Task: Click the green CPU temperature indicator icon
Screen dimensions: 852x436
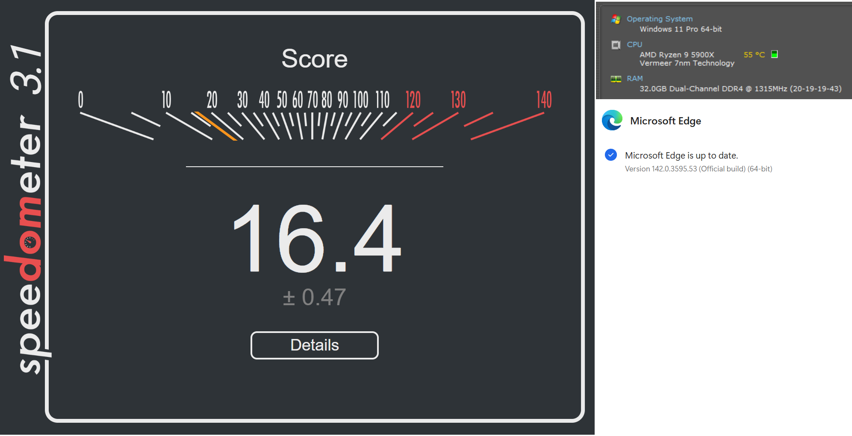Action: coord(774,54)
